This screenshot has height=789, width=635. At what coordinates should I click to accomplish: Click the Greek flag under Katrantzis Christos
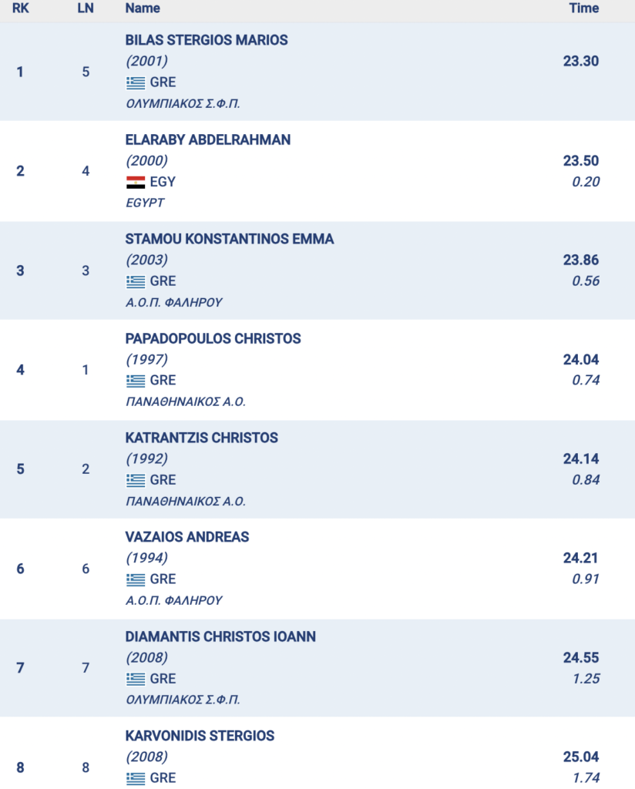click(x=136, y=480)
